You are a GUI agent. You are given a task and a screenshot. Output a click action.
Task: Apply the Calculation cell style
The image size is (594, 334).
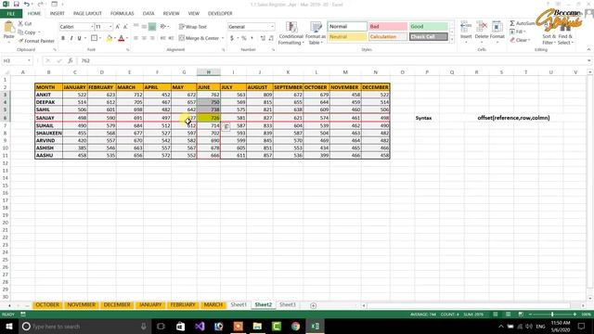coord(388,37)
